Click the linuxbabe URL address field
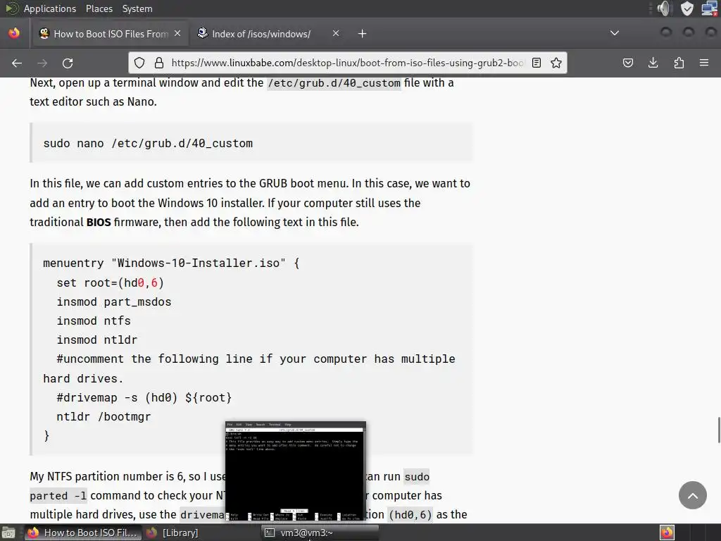Viewport: 721px width, 541px height. (x=347, y=63)
